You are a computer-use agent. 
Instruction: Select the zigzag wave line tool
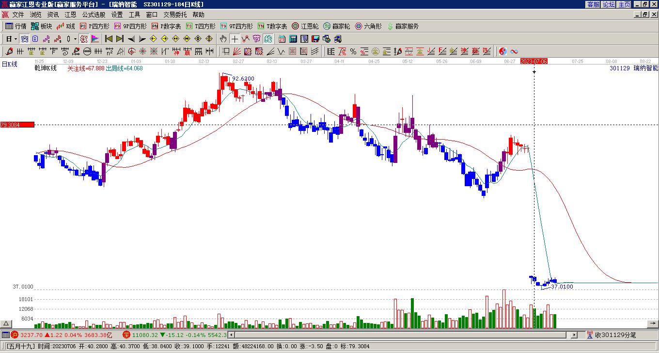coord(282,51)
